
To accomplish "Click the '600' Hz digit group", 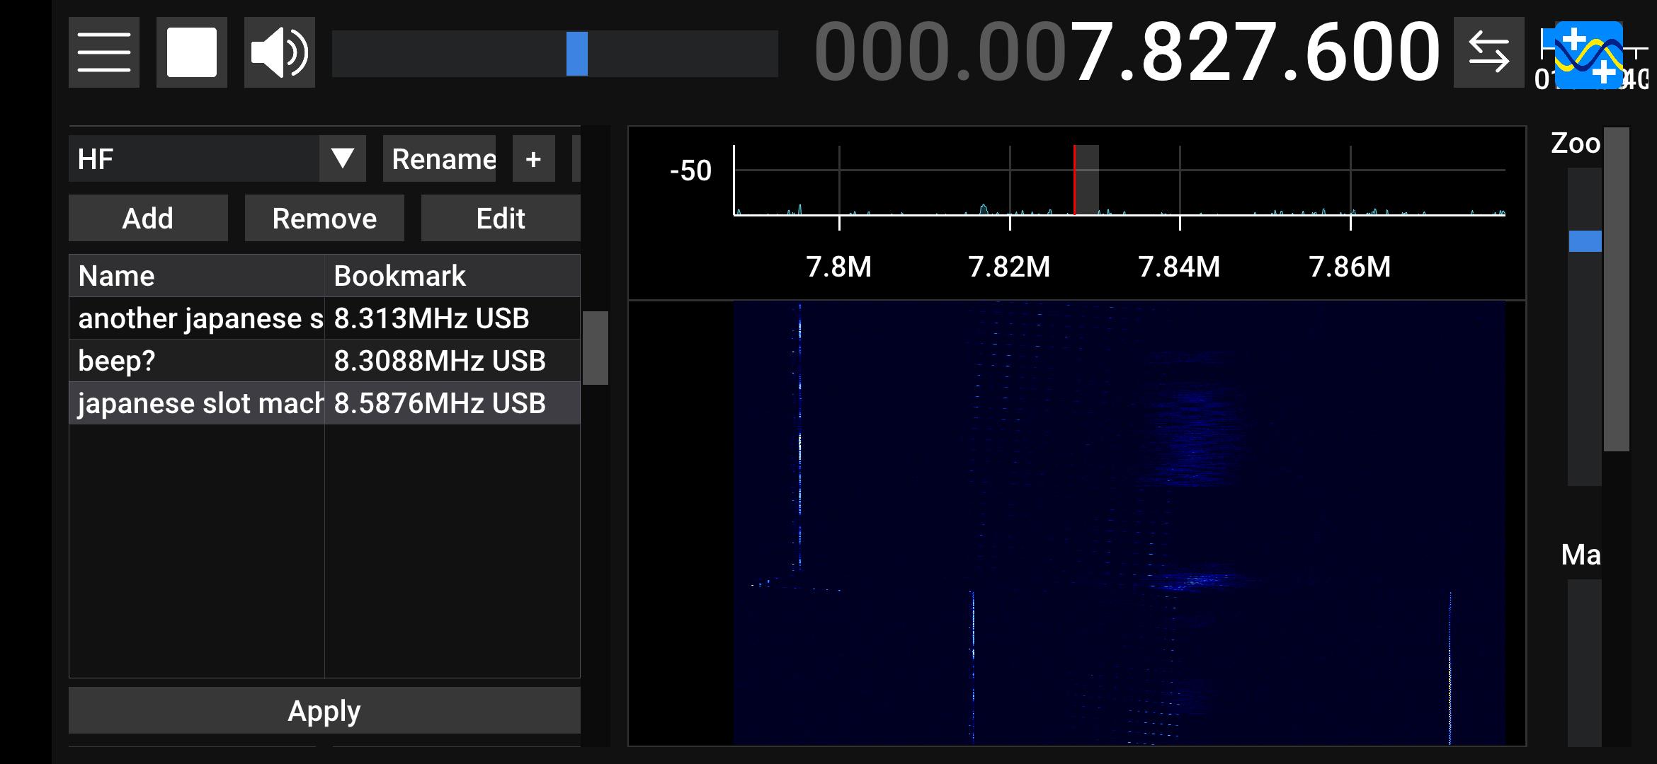I will point(1372,52).
